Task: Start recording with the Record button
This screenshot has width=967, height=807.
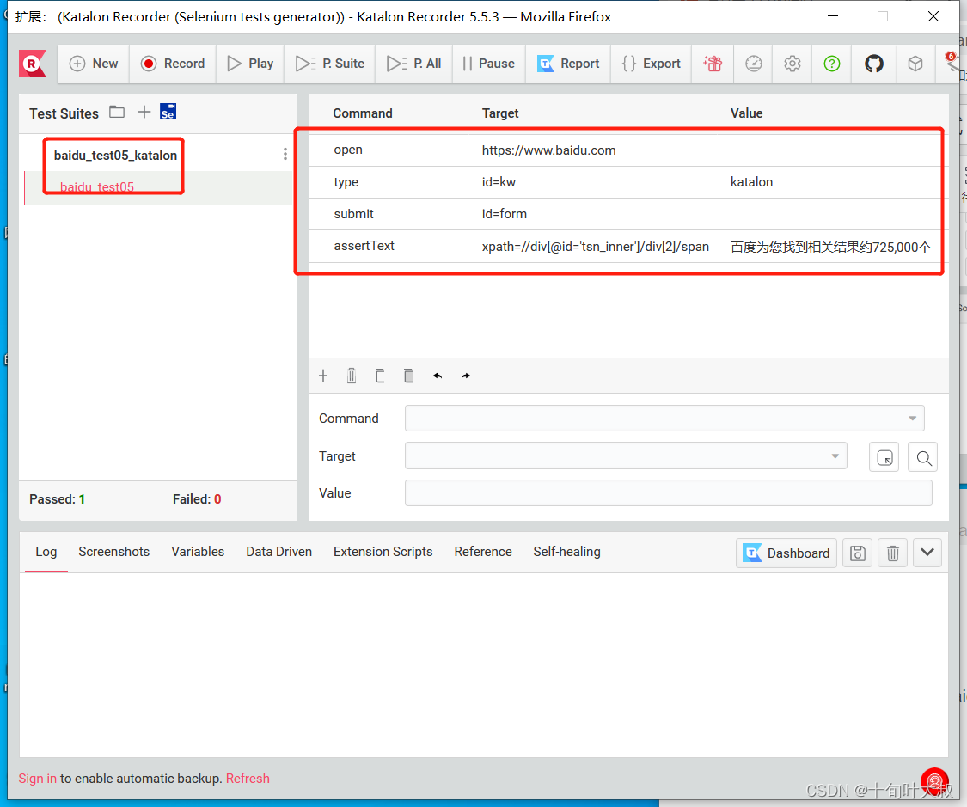Action: (173, 64)
